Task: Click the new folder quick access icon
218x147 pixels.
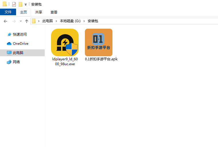Action: coord(20,4)
